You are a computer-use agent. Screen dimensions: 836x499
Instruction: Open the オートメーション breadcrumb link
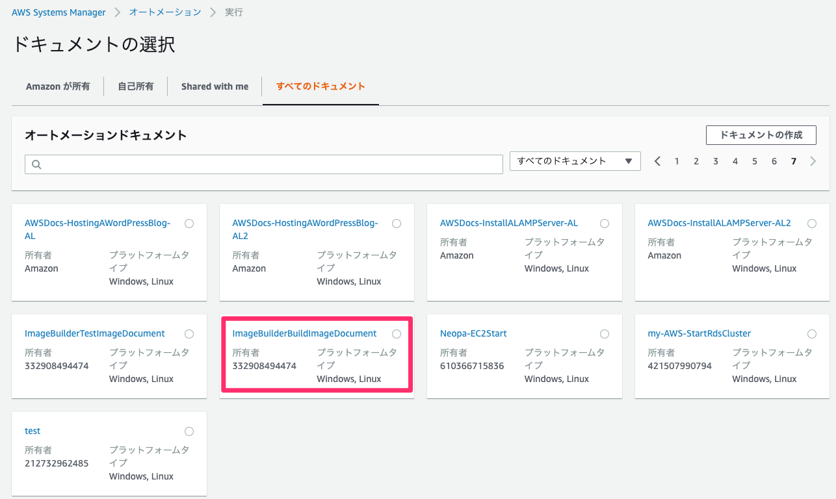(165, 12)
